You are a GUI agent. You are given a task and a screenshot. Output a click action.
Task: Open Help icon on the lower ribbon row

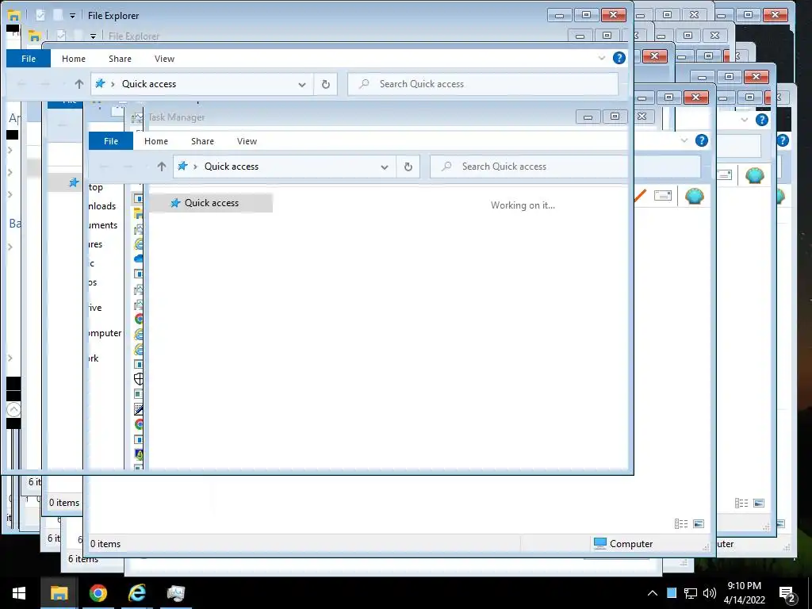tap(701, 140)
